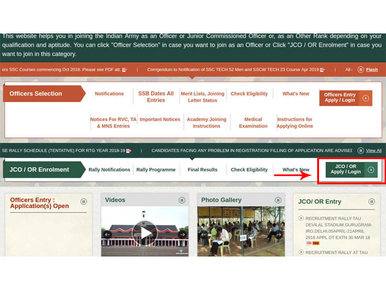Open Instructions for Applying Online

tap(295, 122)
